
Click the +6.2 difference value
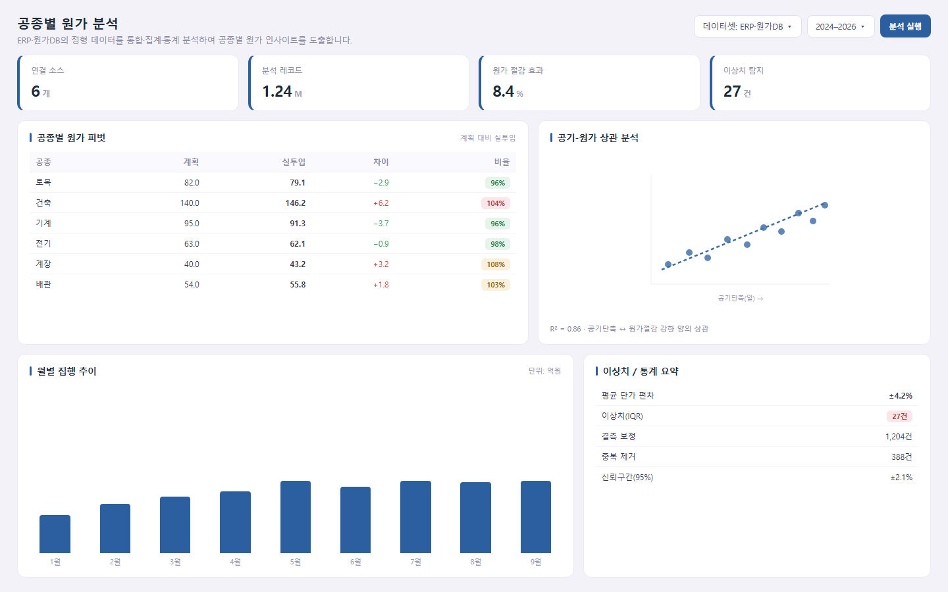pos(381,203)
